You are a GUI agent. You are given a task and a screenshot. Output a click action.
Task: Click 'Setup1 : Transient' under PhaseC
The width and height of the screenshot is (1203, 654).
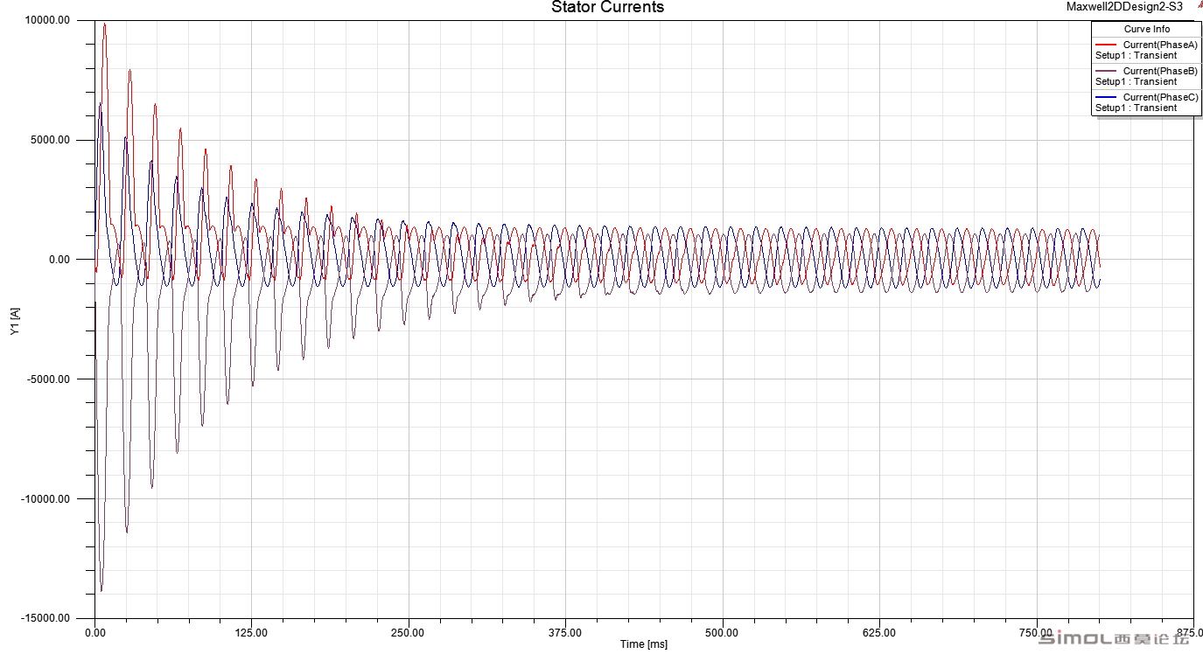pos(1136,108)
